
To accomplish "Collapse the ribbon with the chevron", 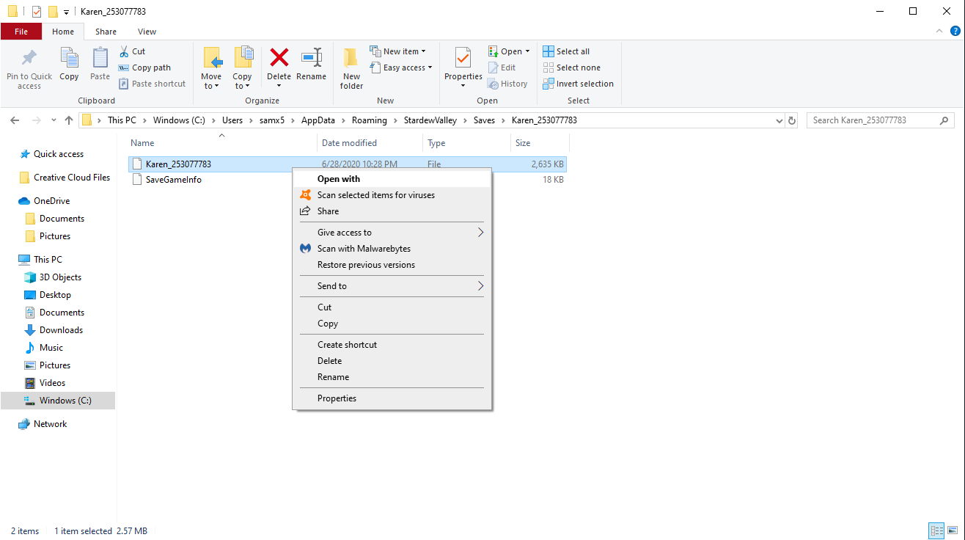I will [939, 32].
